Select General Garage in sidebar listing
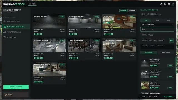Screen dimensions: 178x100 157,63
